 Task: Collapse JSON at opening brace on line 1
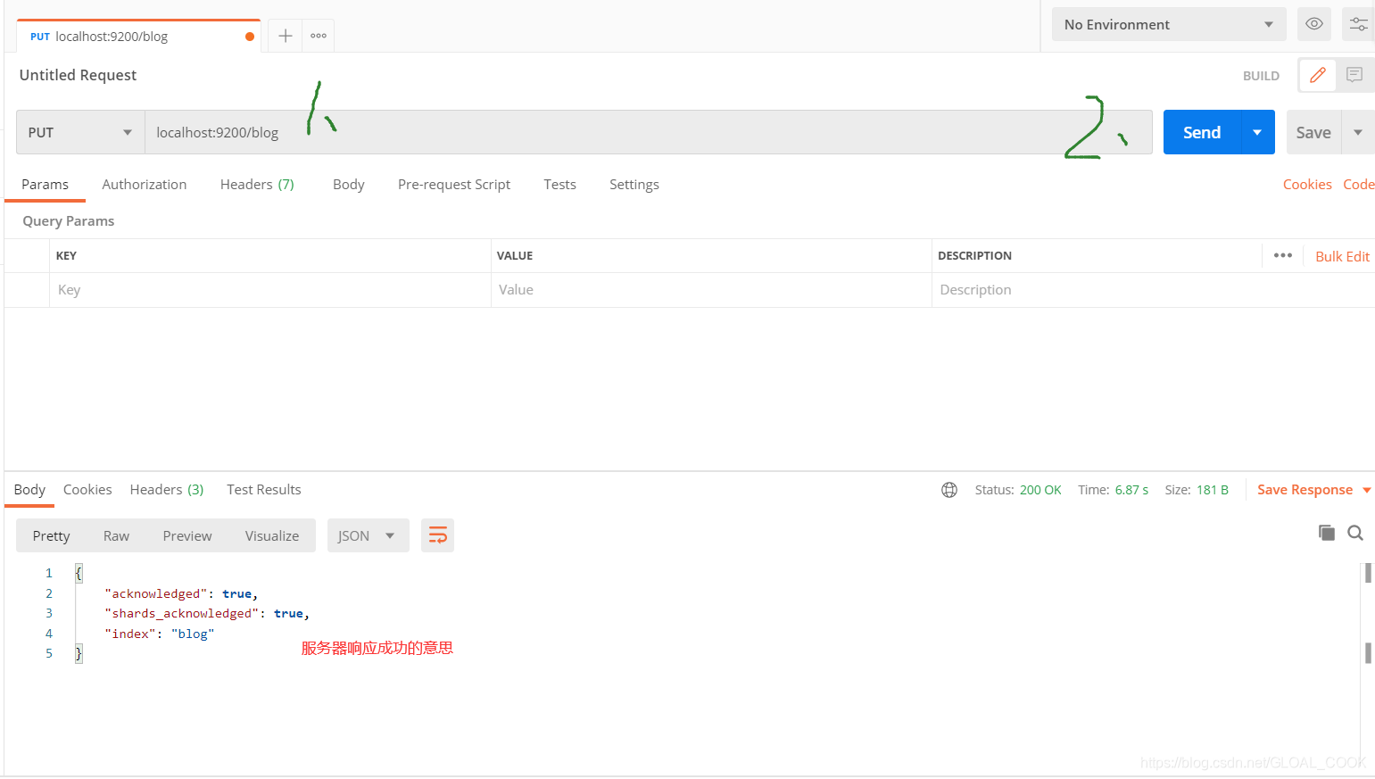pos(79,573)
